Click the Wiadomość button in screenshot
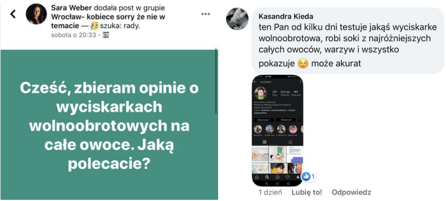This screenshot has width=446, height=201. [286, 120]
